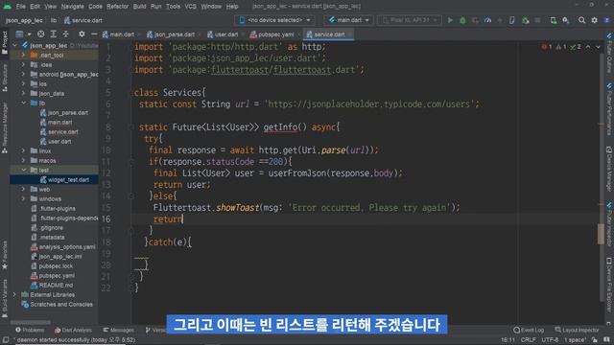Screen dimensions: 614x345
Task: Open the Flutter Inspector side panel
Action: (609, 223)
